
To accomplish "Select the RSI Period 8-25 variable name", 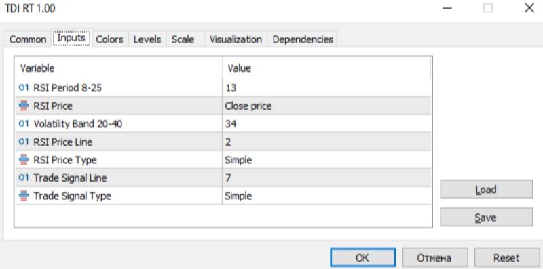I will pos(67,88).
